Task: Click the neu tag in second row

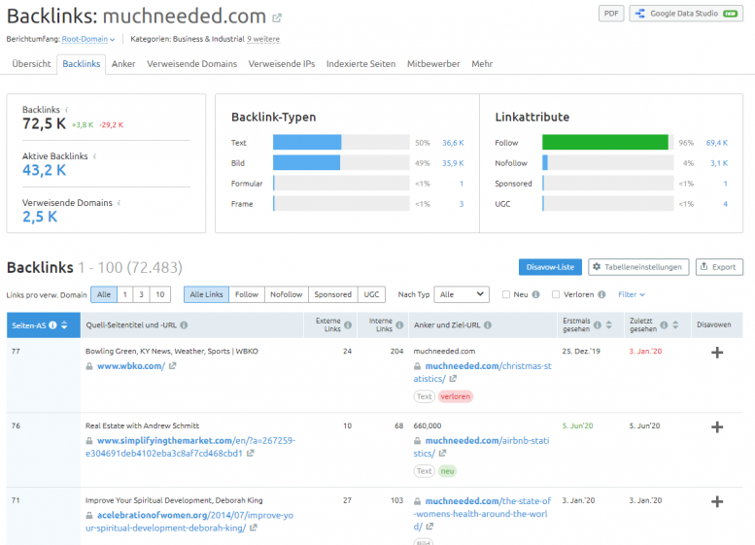Action: coord(447,471)
